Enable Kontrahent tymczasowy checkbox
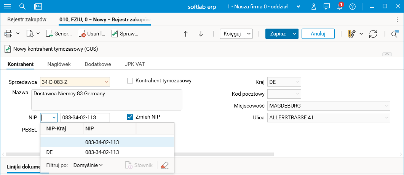The height and width of the screenshot is (175, 404). pyautogui.click(x=130, y=81)
